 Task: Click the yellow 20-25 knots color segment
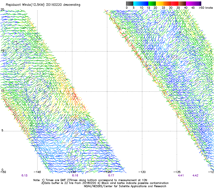(160, 3)
